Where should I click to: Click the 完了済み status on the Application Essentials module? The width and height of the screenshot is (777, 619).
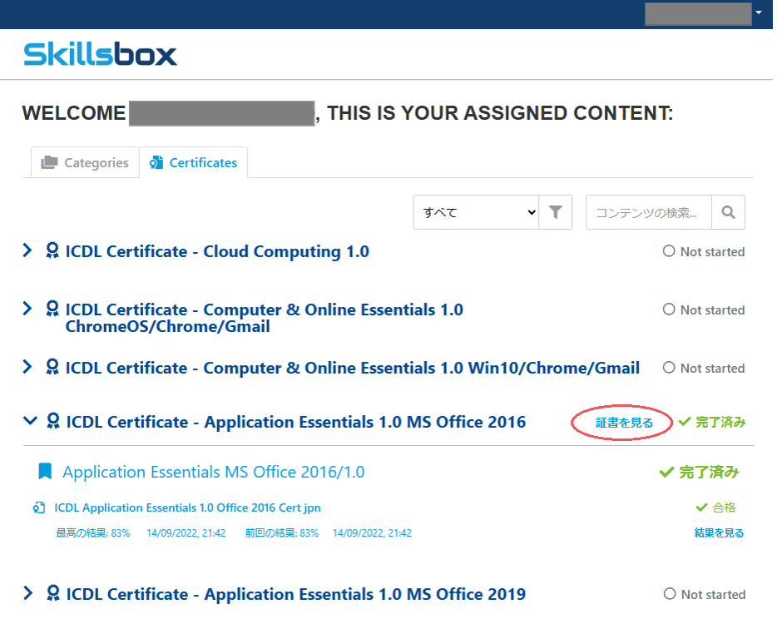pos(699,473)
